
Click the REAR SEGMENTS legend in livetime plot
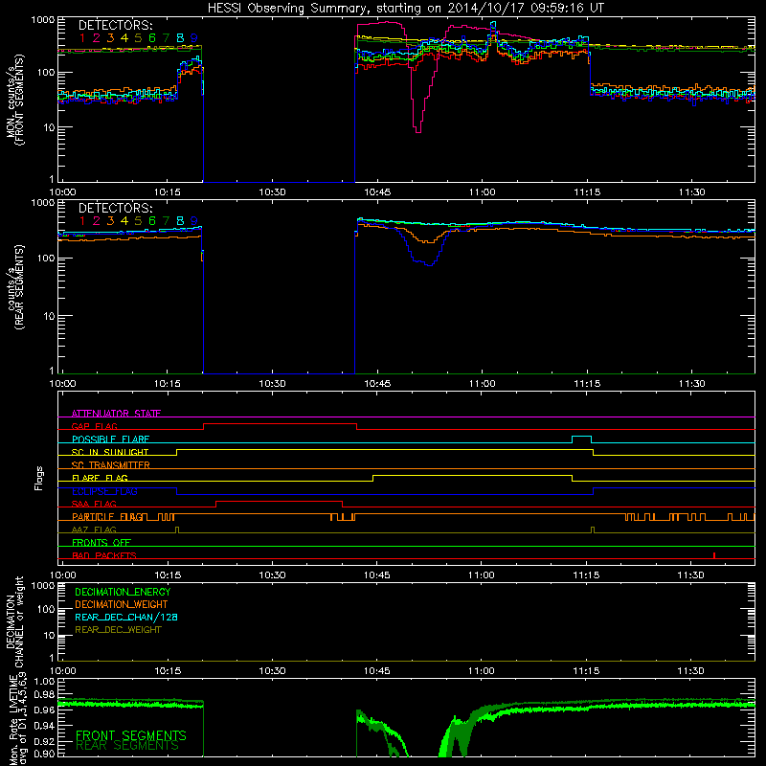(x=127, y=746)
